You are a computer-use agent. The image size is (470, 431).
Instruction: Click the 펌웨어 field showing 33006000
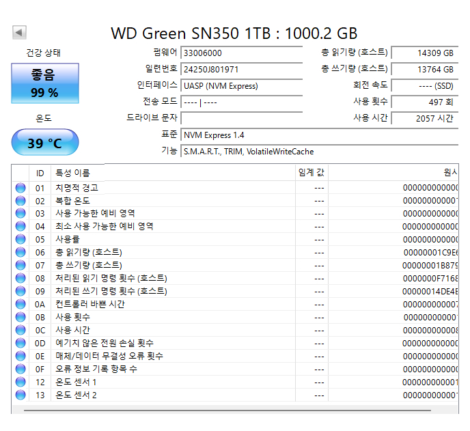(x=242, y=53)
